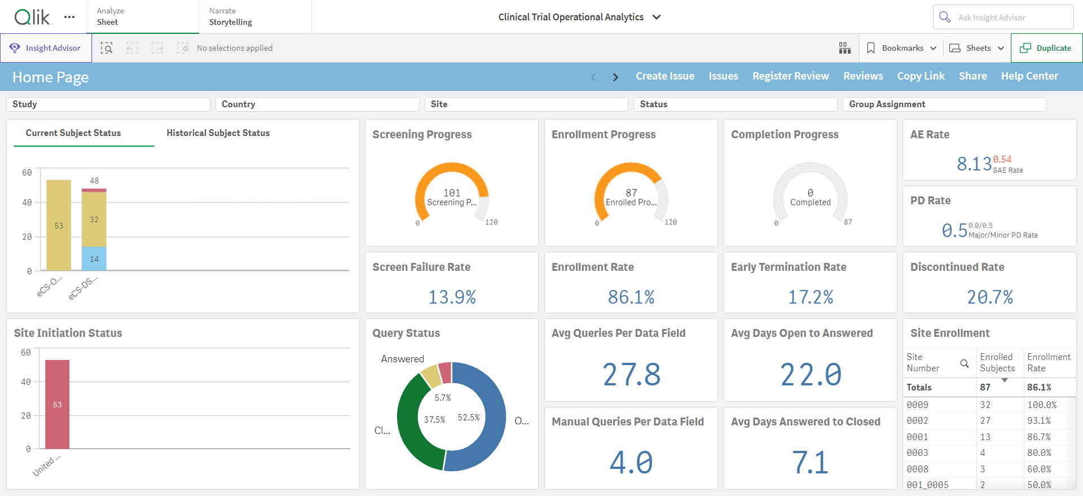Go to previous sheet arrow

click(x=593, y=77)
